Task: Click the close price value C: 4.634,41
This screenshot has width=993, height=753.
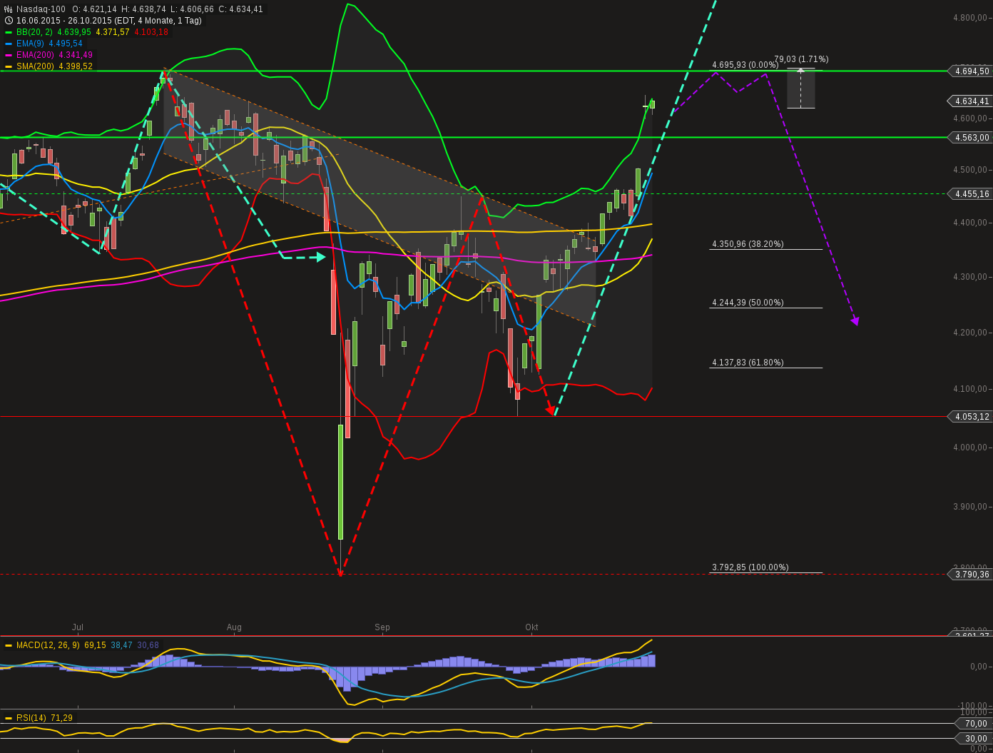Action: 241,9
